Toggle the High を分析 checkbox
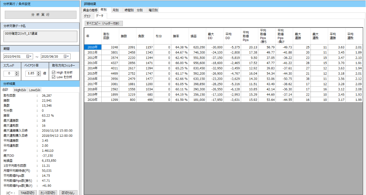Image resolution: width=366 pixels, height=195 pixels. click(x=54, y=73)
